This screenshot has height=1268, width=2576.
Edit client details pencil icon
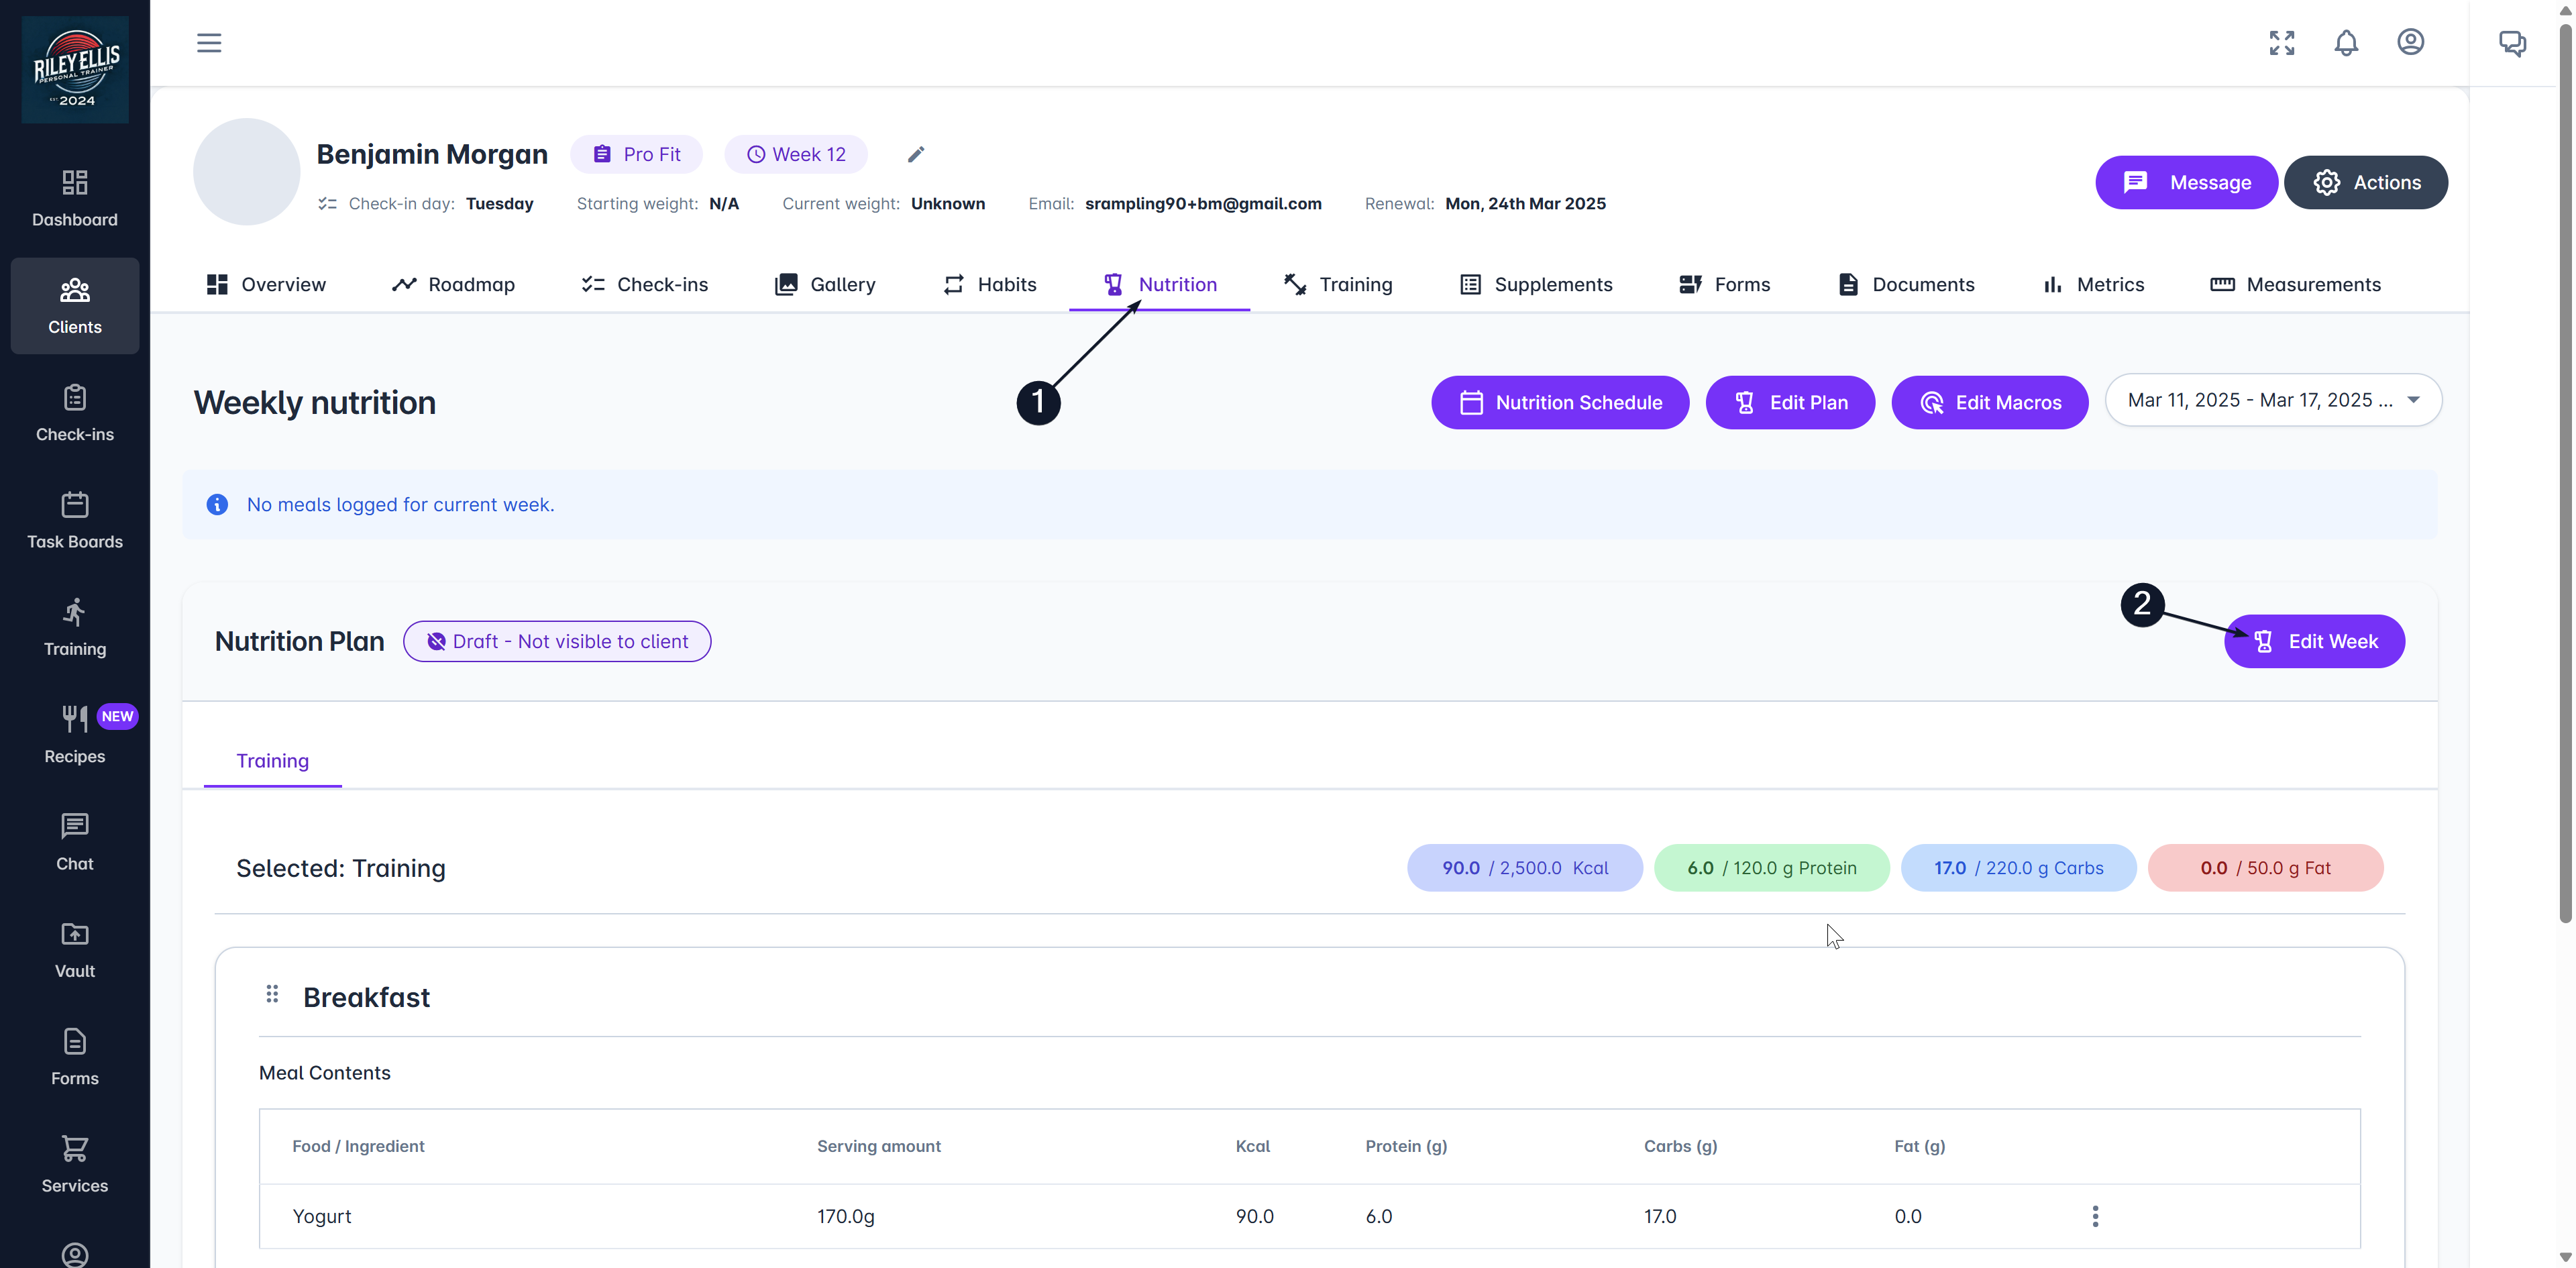[x=916, y=154]
